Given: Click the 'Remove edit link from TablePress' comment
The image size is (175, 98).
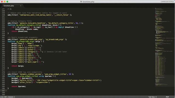Looking at the screenshot, I should point(37,13).
